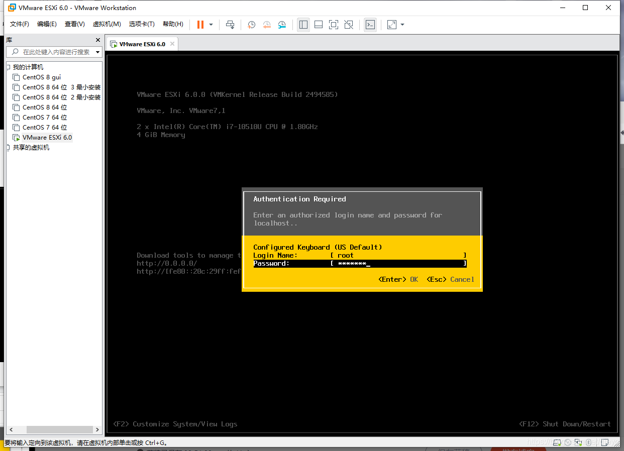The width and height of the screenshot is (624, 451).
Task: Select CentOS 8 gui in library
Action: tap(42, 77)
